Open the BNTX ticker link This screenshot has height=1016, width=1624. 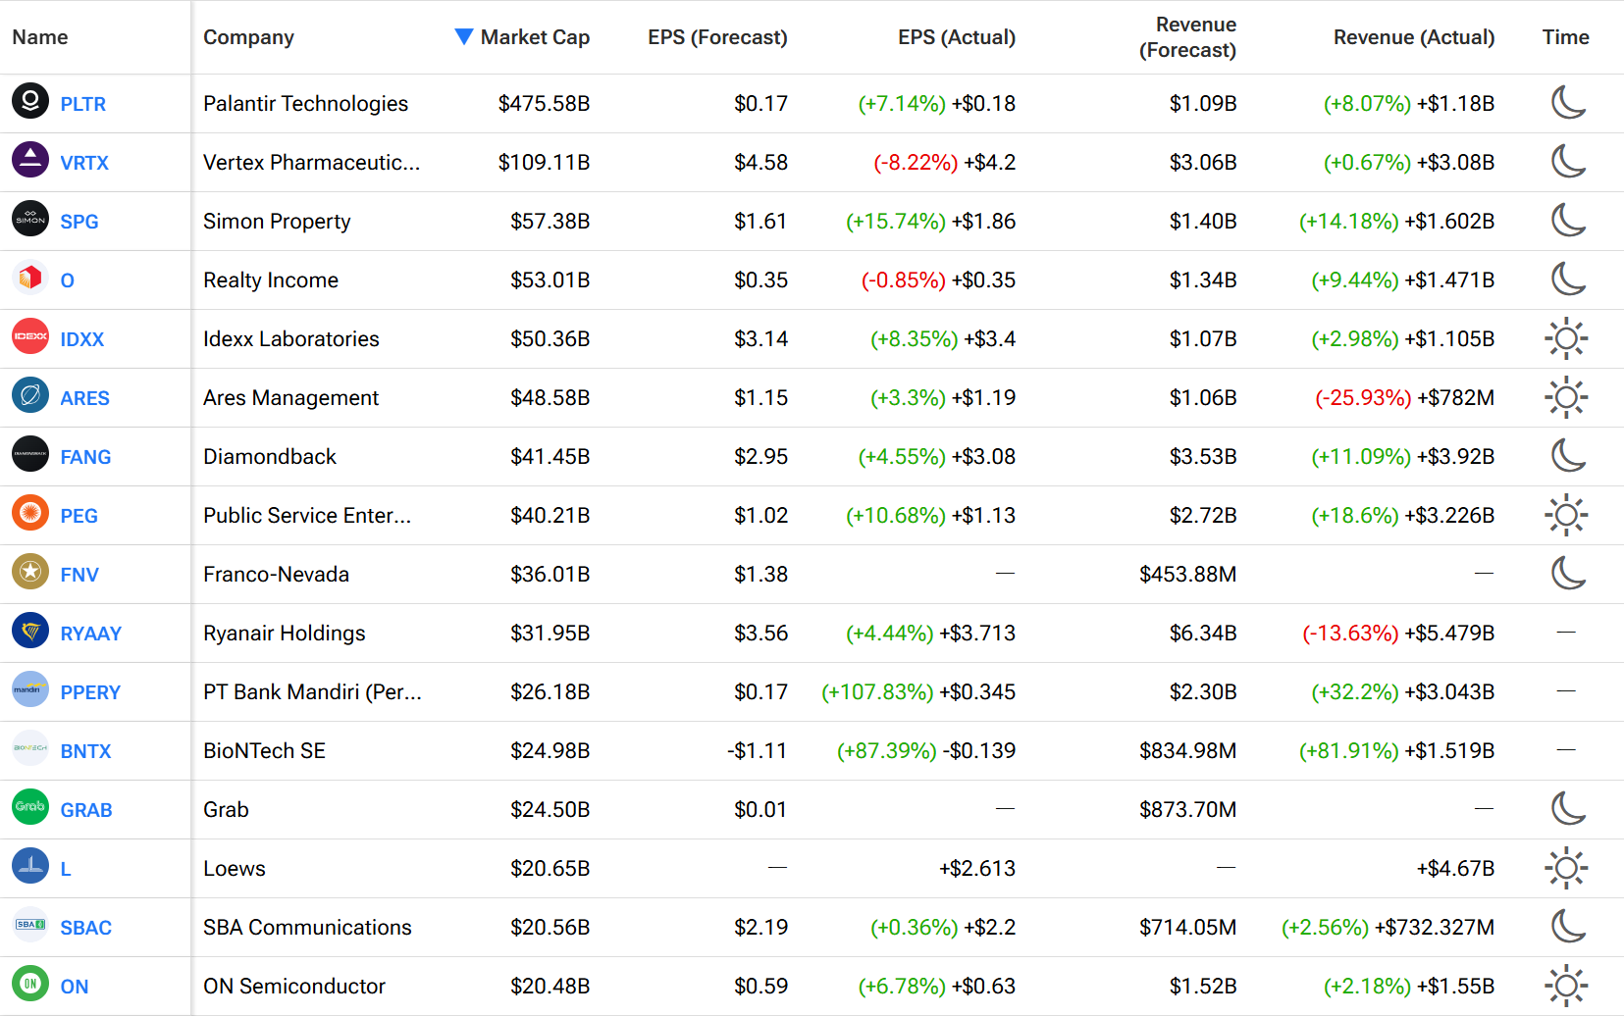coord(85,751)
